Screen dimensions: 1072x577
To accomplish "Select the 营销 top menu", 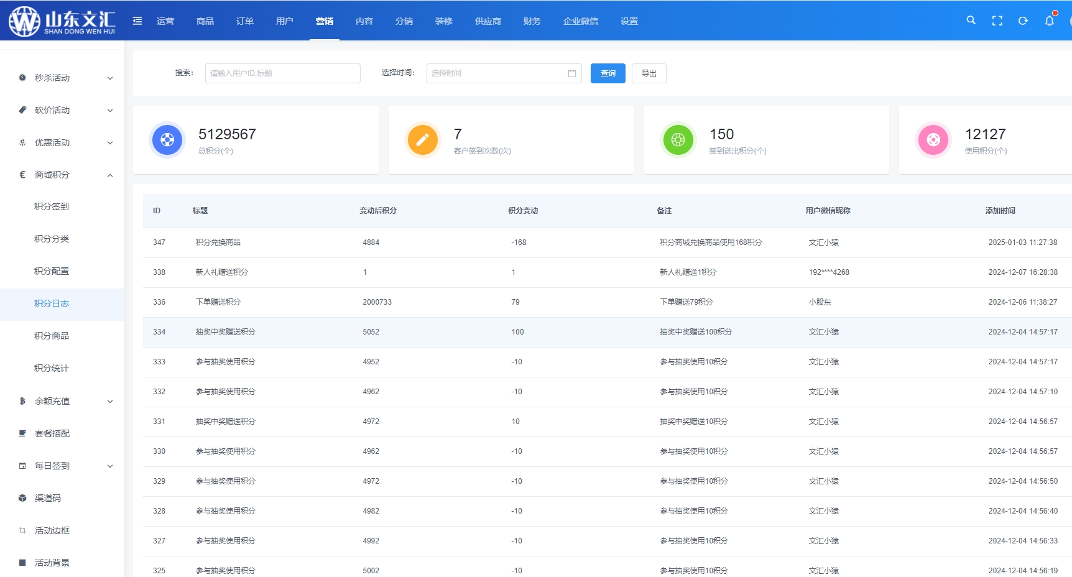I will click(x=325, y=21).
